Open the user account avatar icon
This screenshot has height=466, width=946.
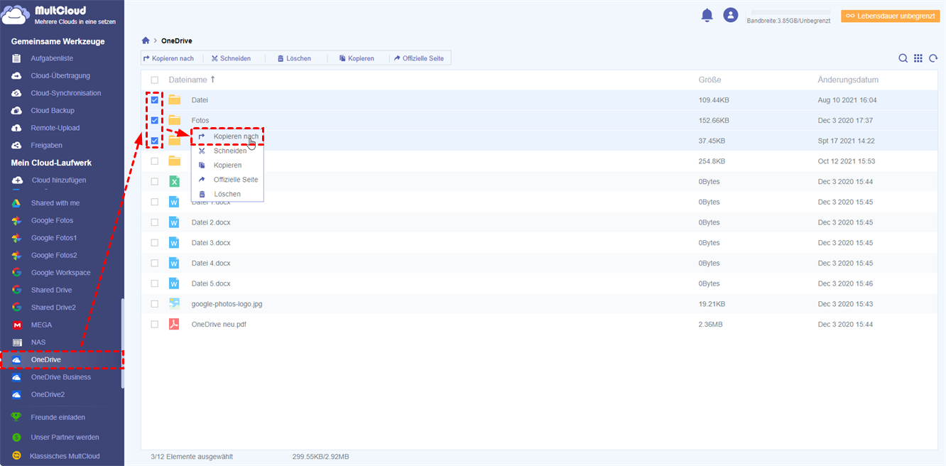point(730,15)
